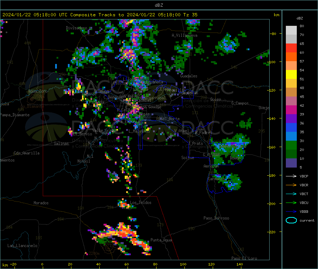This screenshot has height=269, width=318.
Task: Click the 'V_Atuel' map label
Action: (x=182, y=131)
